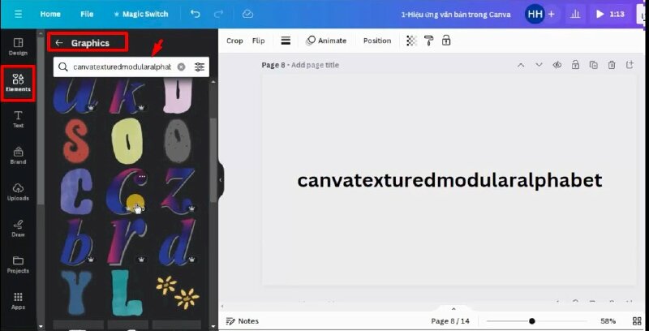Select the blue letter Y graphic
Screen dimensions: 649x331
(x=77, y=291)
